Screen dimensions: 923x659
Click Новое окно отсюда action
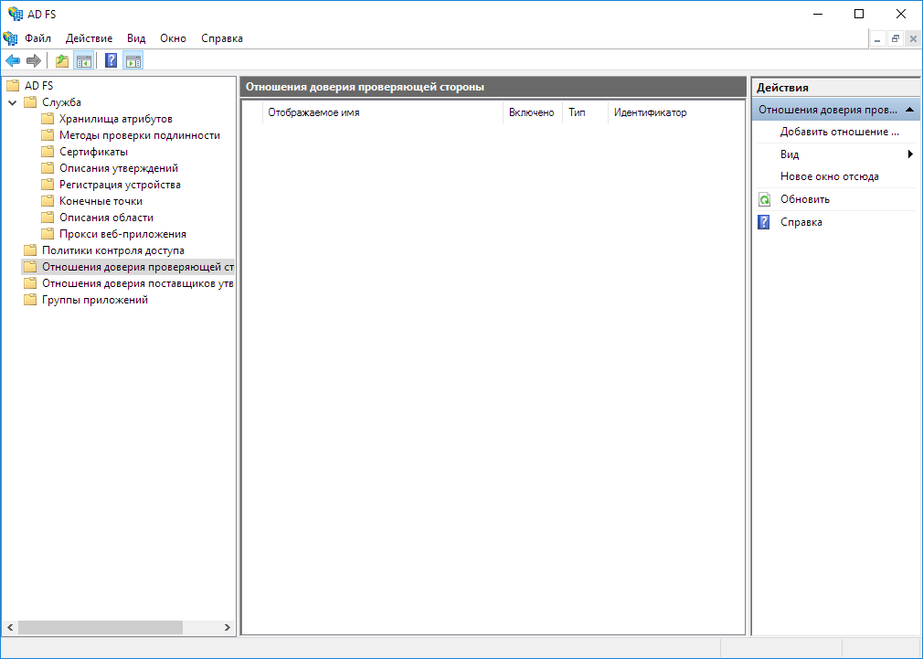(829, 176)
